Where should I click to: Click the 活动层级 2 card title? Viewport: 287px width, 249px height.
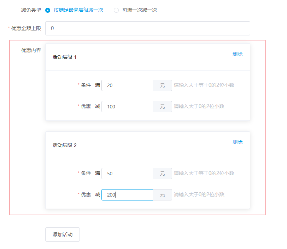pos(64,145)
